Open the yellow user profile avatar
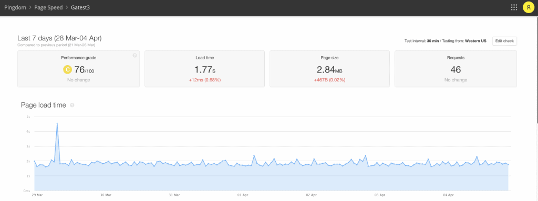The image size is (538, 201). click(x=529, y=7)
